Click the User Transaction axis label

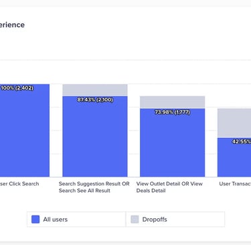[235, 184]
